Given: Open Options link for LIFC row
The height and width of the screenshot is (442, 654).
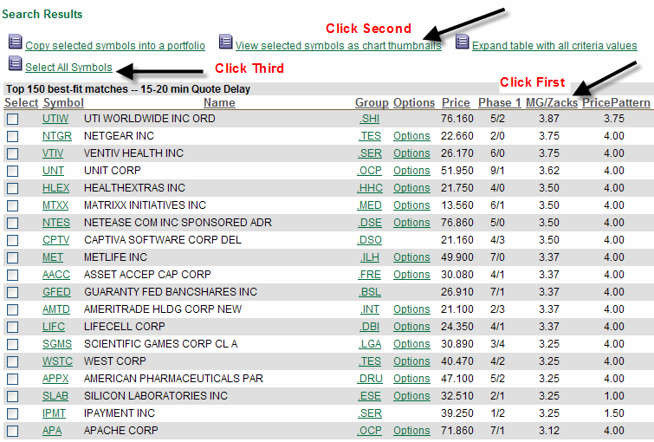Looking at the screenshot, I should (411, 327).
